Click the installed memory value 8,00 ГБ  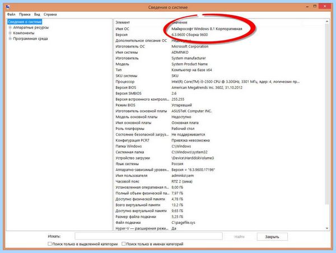177,188
